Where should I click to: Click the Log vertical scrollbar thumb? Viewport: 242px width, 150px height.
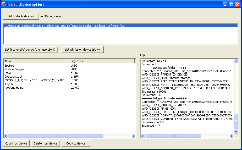(x=236, y=121)
